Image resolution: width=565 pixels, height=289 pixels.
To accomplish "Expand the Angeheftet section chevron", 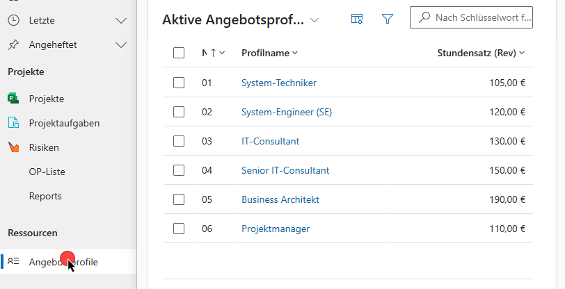I will pyautogui.click(x=121, y=45).
